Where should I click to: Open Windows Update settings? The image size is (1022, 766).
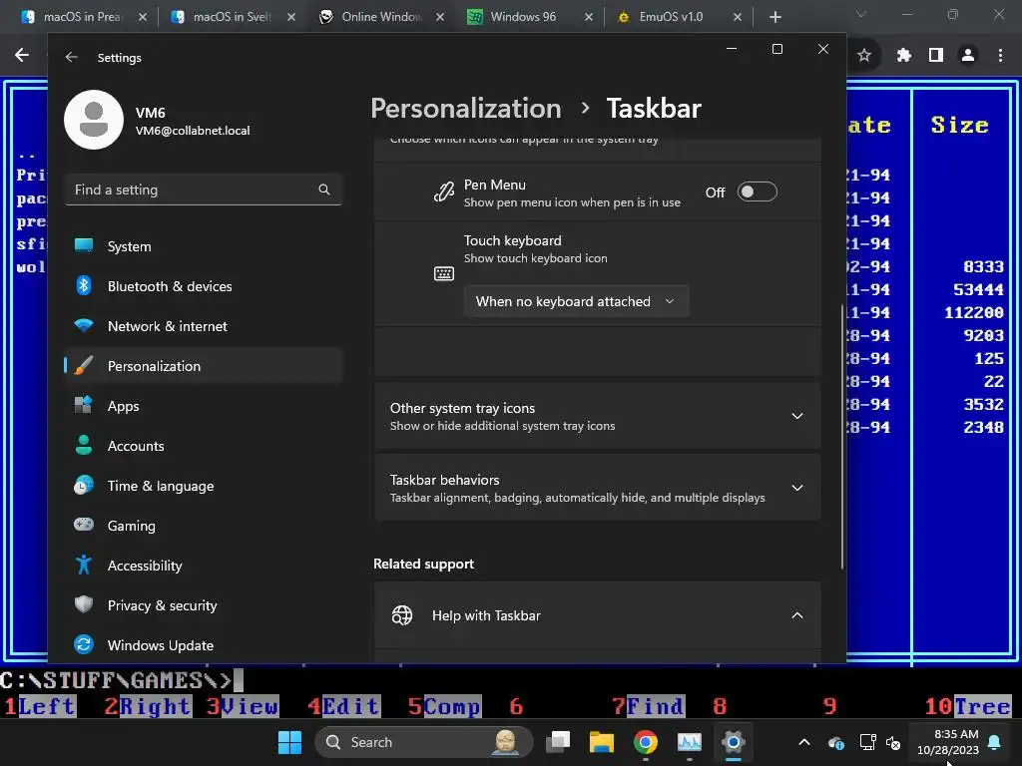pos(204,645)
